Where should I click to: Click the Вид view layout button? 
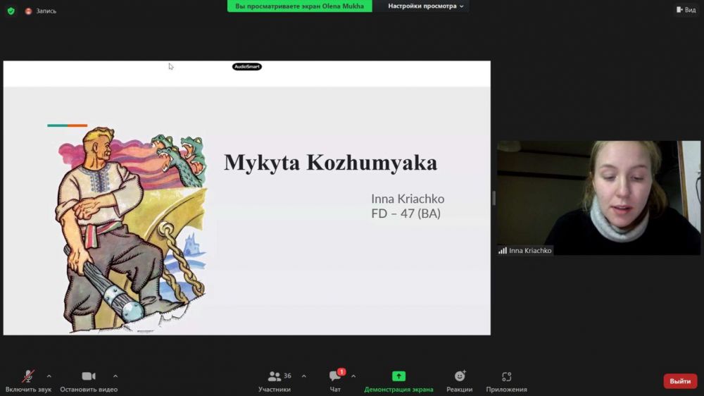pos(686,10)
